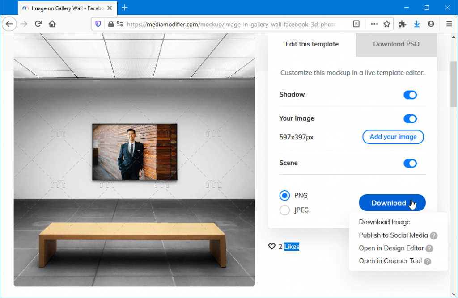
Task: Turn off the Scene switch
Action: [410, 164]
